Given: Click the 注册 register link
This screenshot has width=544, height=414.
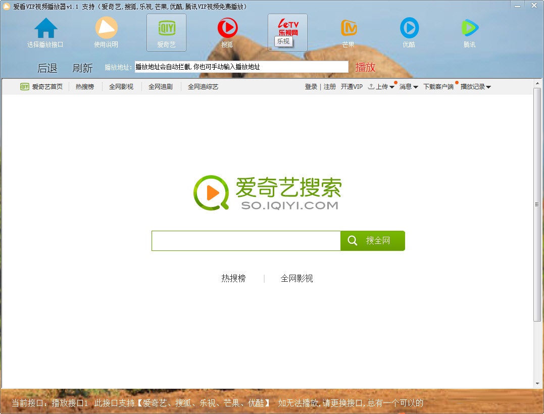Looking at the screenshot, I should (x=330, y=87).
